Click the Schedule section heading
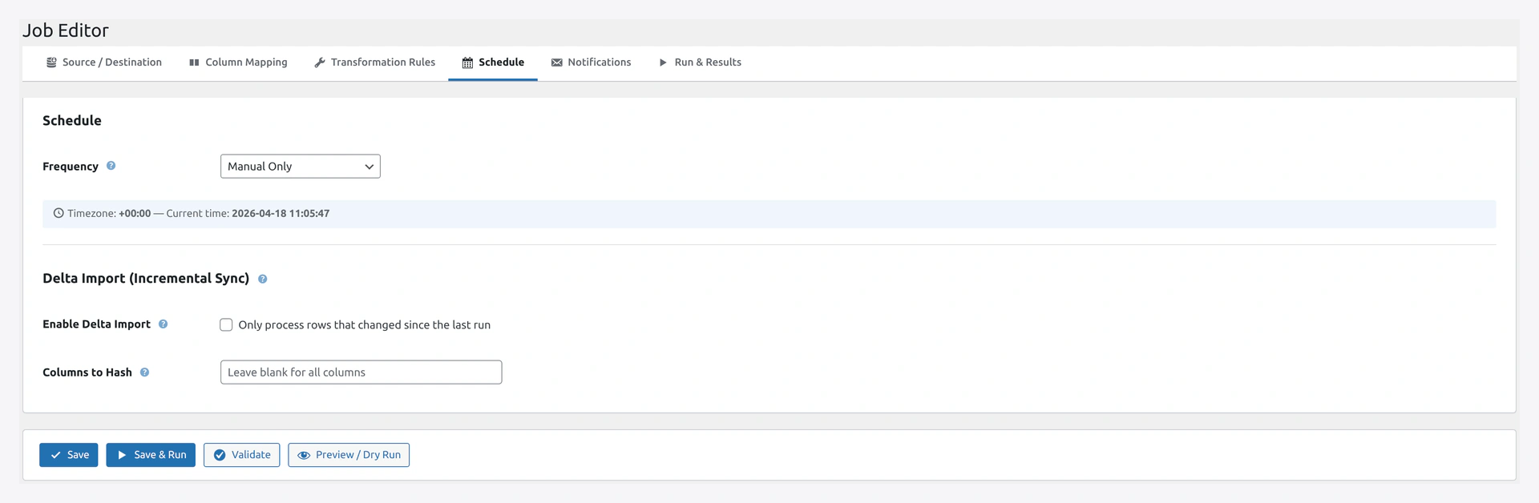The width and height of the screenshot is (1539, 503). pyautogui.click(x=72, y=121)
